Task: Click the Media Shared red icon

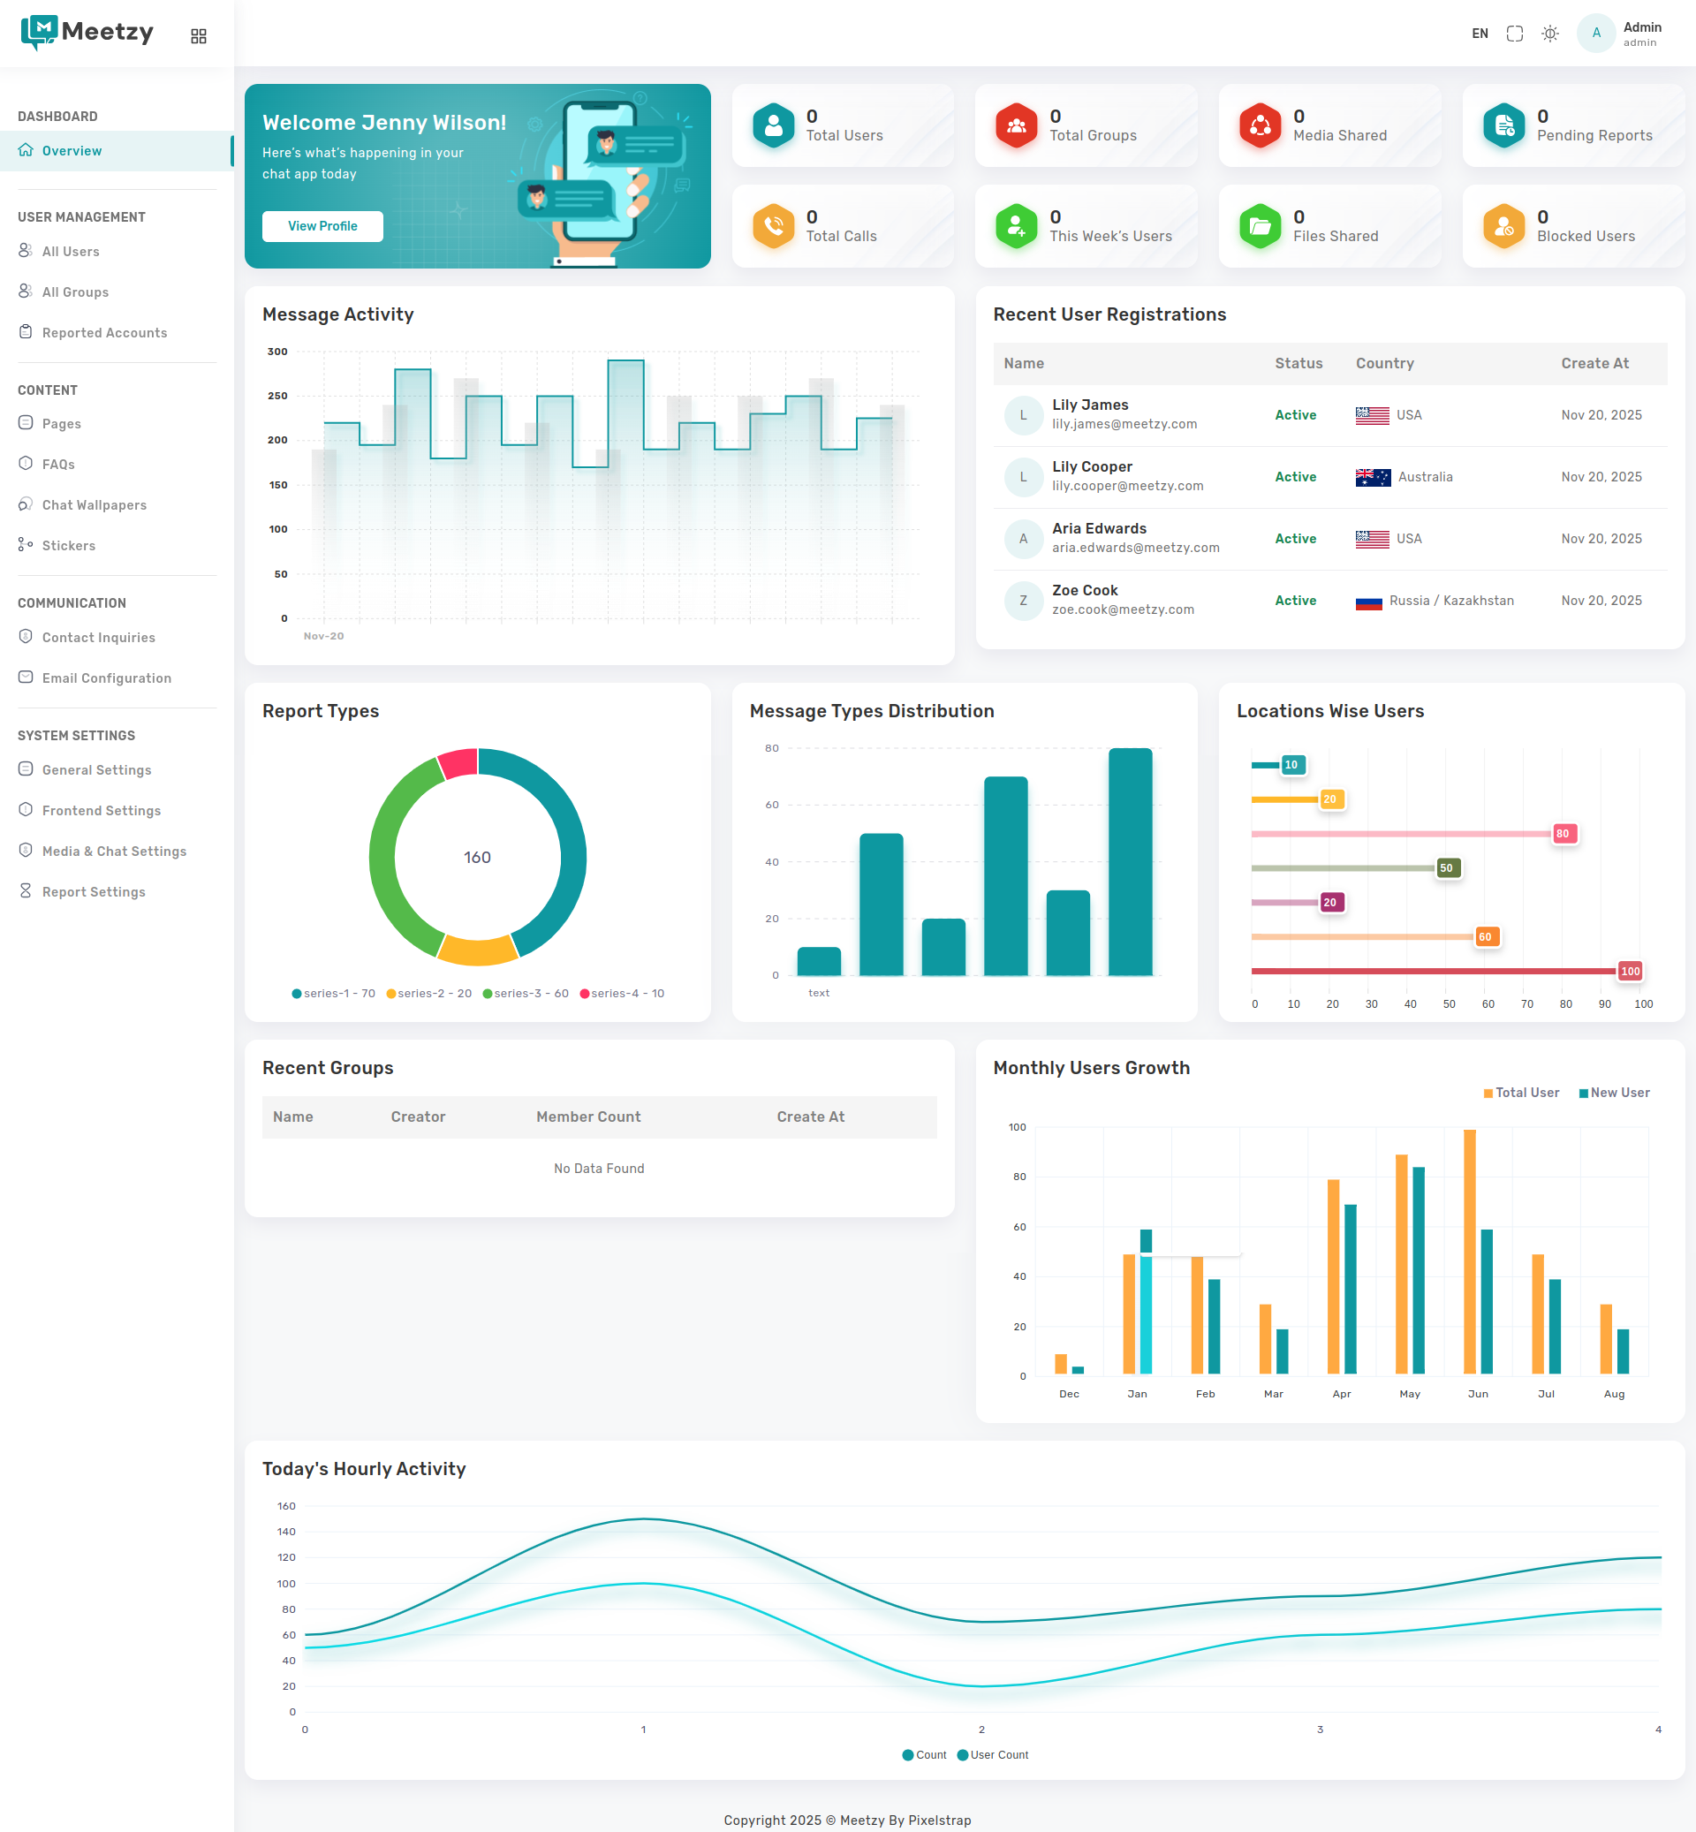Action: 1260,125
